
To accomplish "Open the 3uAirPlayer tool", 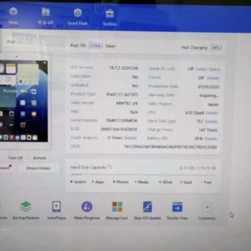I will pyautogui.click(x=56, y=206).
